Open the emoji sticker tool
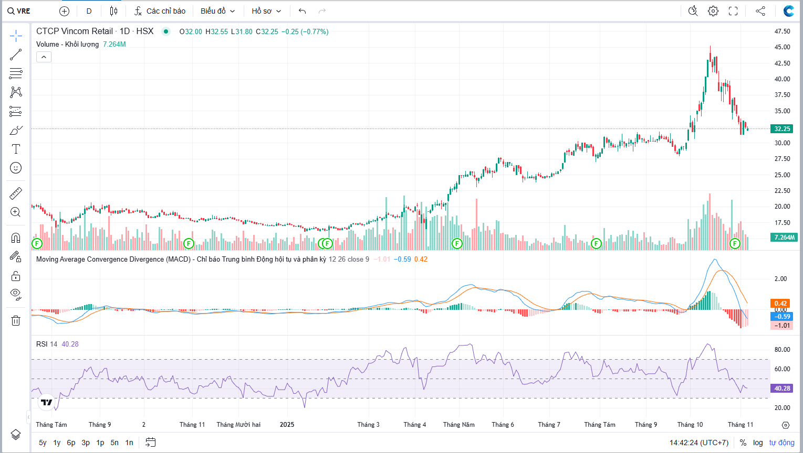This screenshot has height=453, width=803. point(16,168)
